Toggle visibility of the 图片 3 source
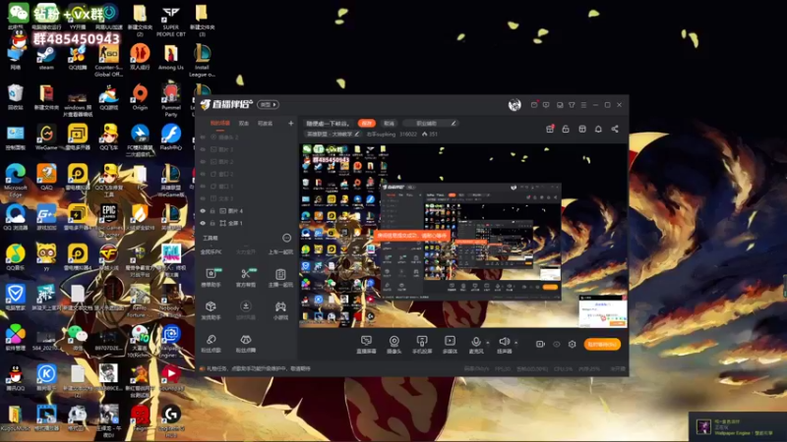Screen dimensions: 787x442 203,149
